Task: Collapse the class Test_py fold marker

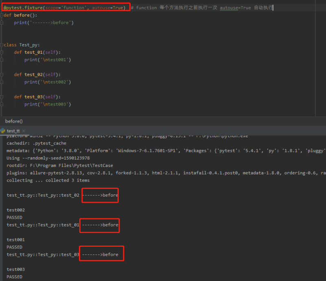Action: tap(2, 45)
